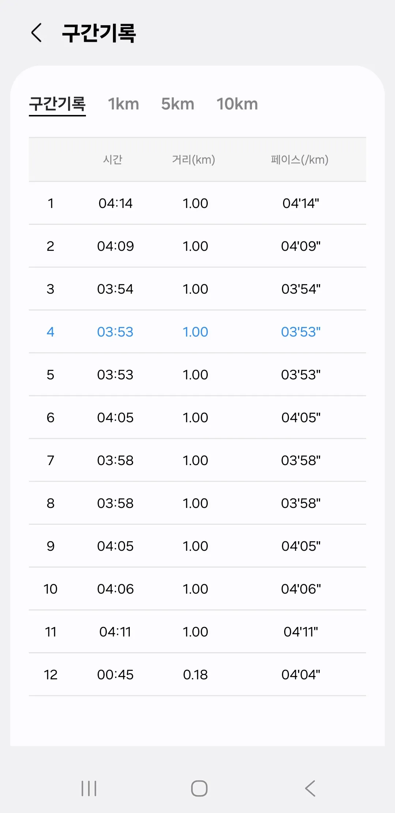Select the underlined 구간기록 tab
Viewport: 395px width, 813px height.
57,105
